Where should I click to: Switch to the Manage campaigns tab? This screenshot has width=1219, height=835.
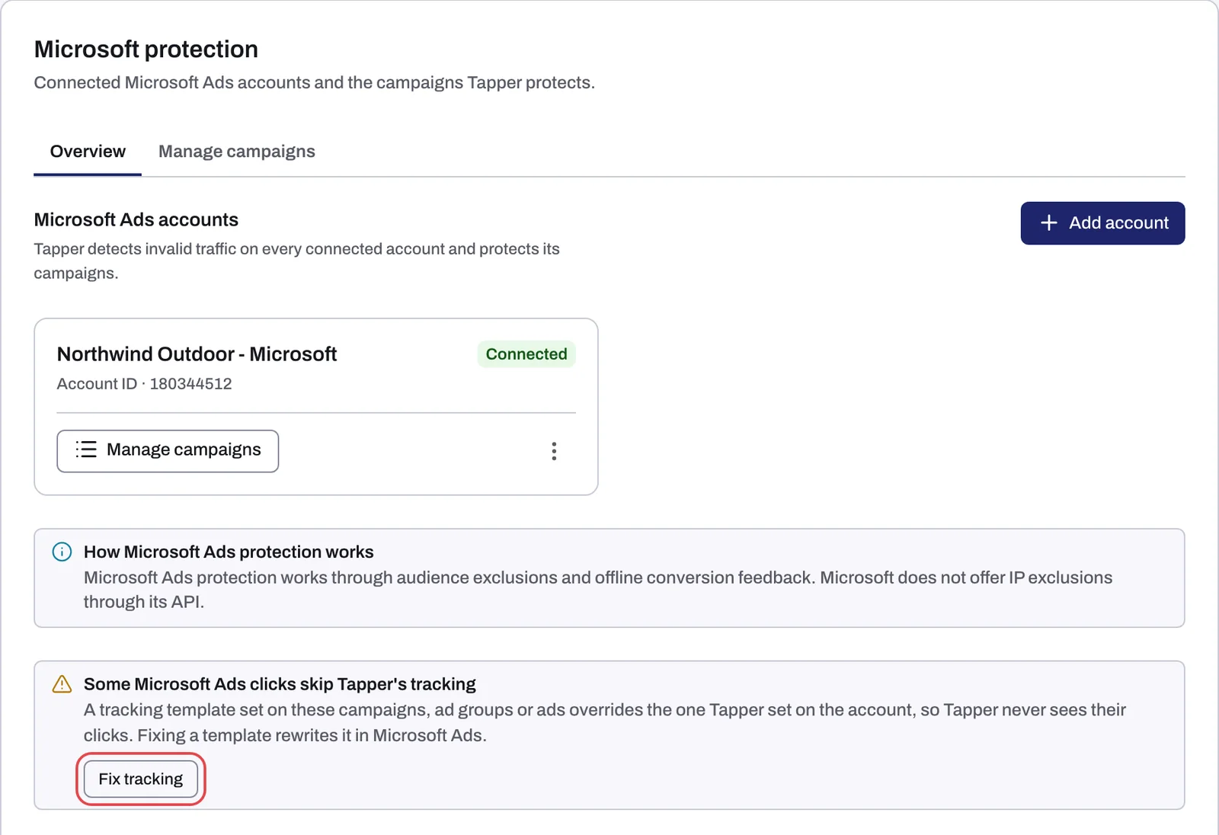(236, 152)
